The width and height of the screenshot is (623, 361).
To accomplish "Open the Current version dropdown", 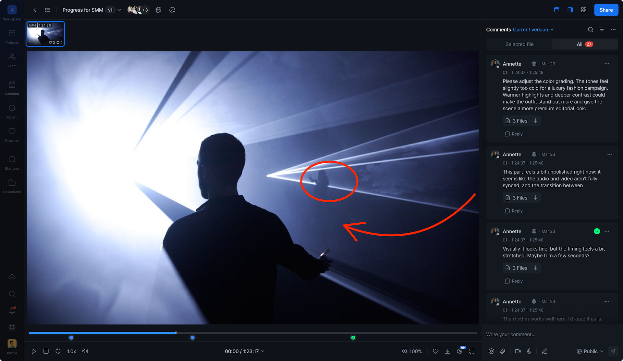I will pos(533,30).
